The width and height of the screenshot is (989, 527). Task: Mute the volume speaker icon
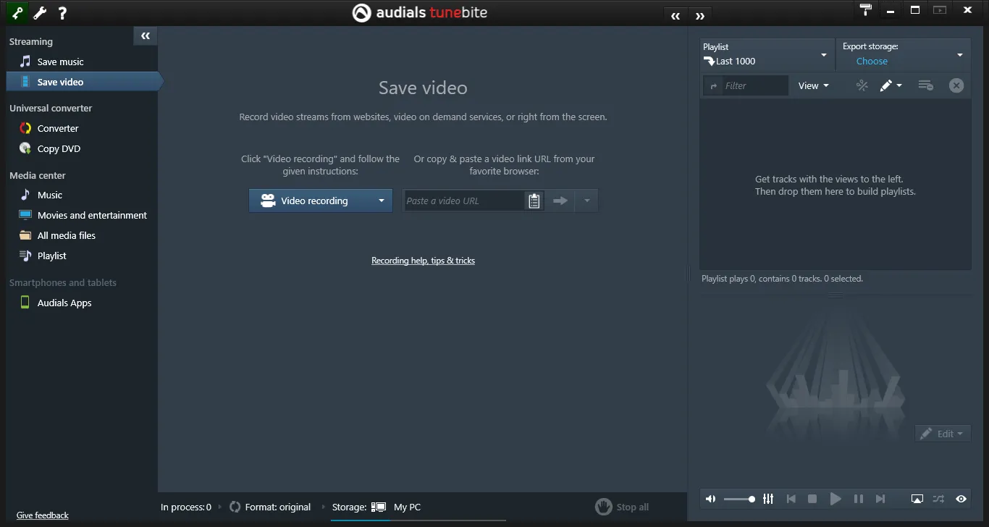click(x=710, y=499)
